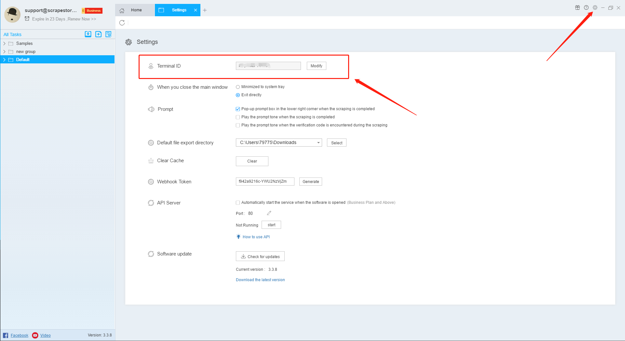Expand the 'new group' task folder

point(4,52)
